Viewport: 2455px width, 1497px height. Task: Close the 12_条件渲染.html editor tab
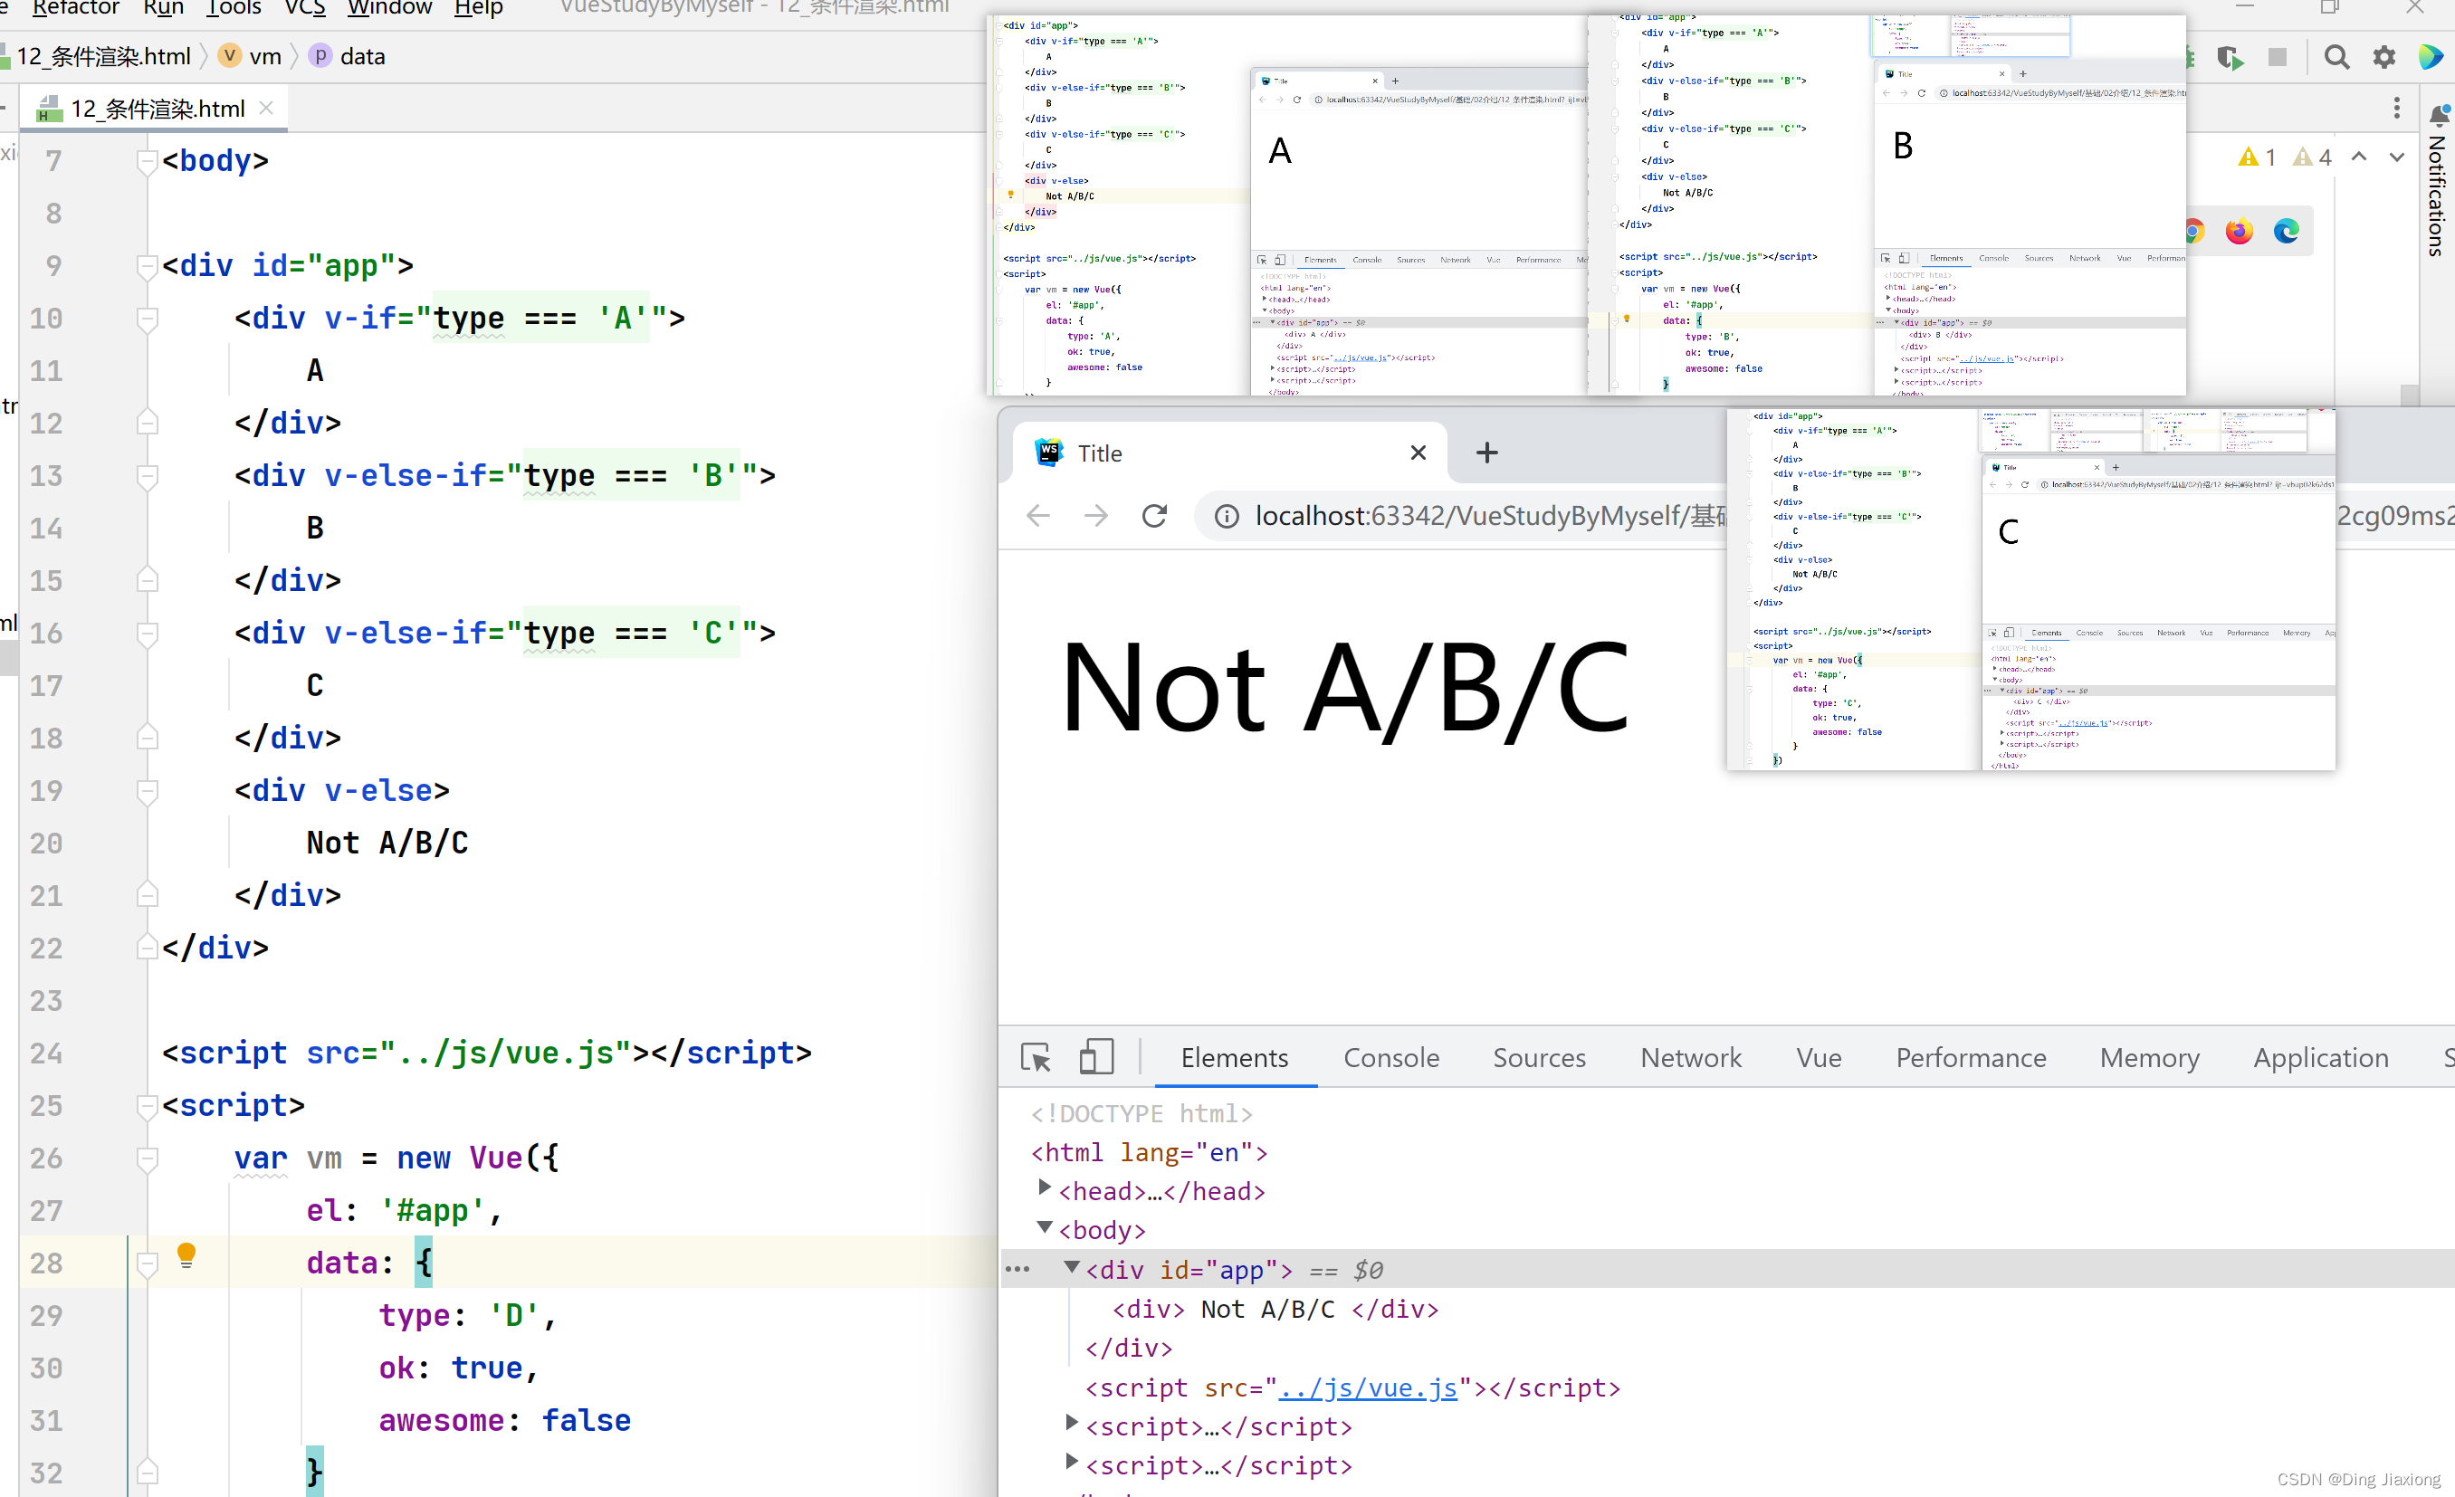pos(266,108)
